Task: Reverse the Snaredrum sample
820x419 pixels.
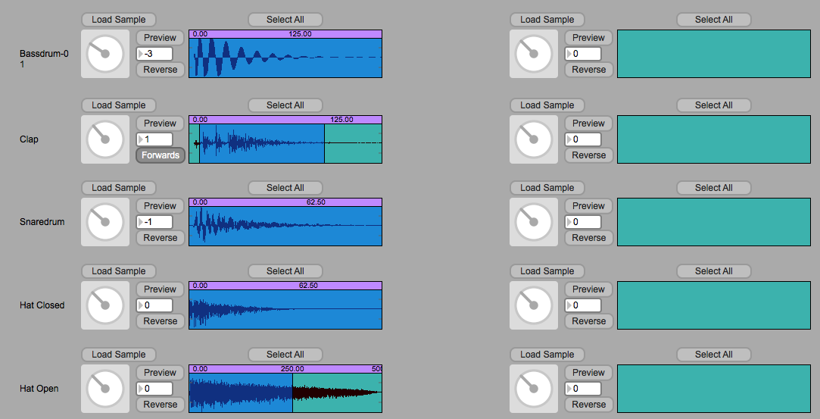Action: [x=160, y=238]
